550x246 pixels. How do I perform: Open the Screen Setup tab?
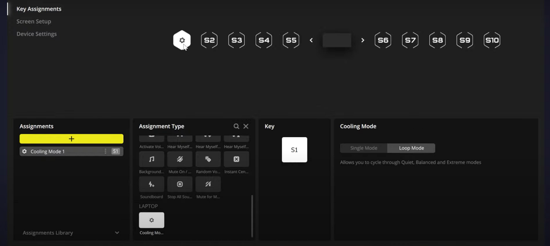(34, 21)
